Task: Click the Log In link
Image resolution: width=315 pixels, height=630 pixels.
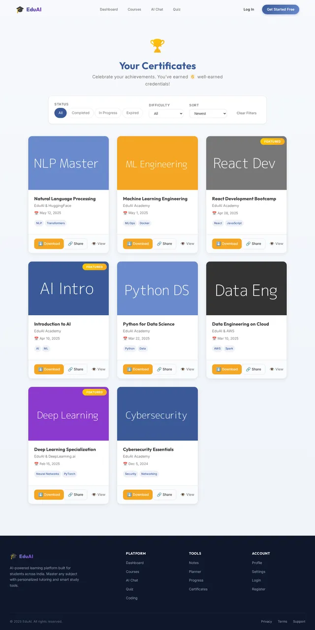Action: pyautogui.click(x=249, y=9)
